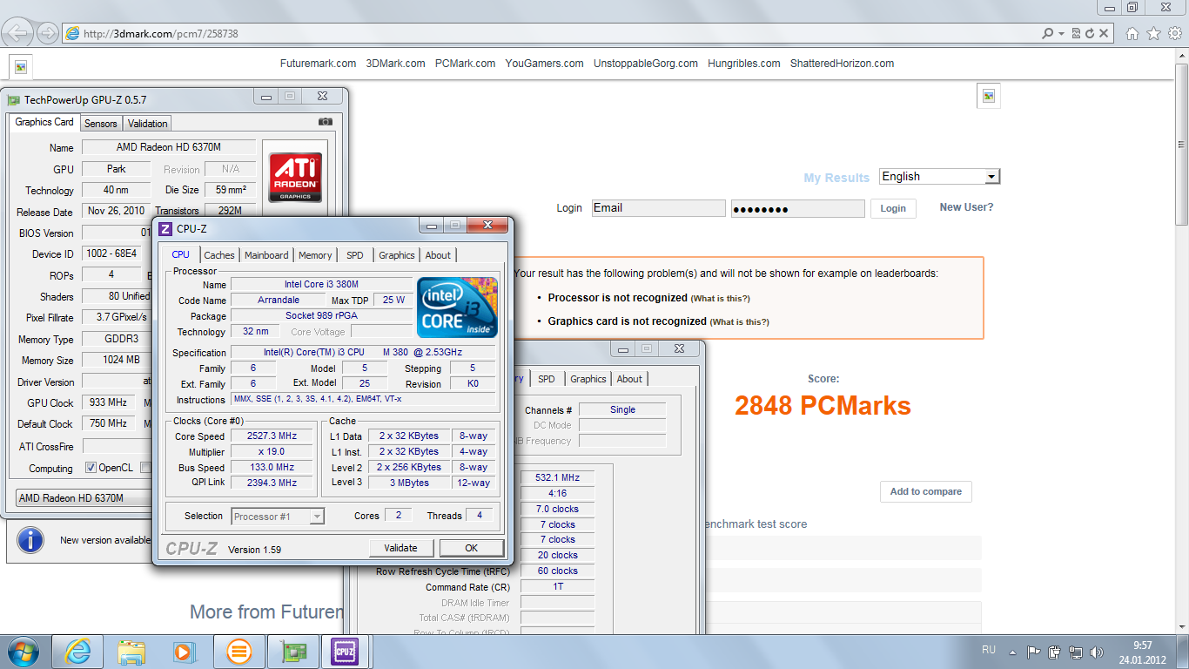The height and width of the screenshot is (669, 1189).
Task: Stop loading with the address bar X icon
Action: pos(1104,33)
